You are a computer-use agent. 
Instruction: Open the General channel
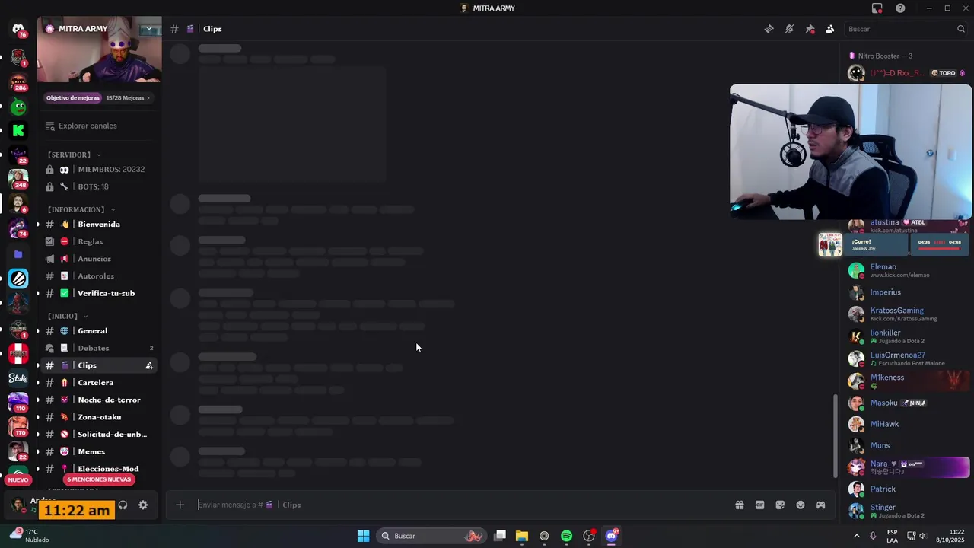[x=99, y=331]
